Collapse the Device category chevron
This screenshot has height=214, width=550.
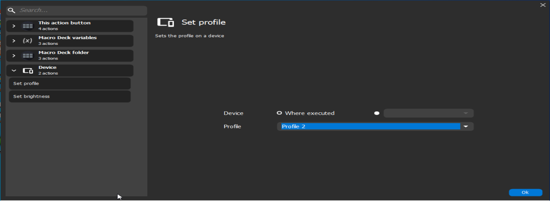click(x=14, y=71)
